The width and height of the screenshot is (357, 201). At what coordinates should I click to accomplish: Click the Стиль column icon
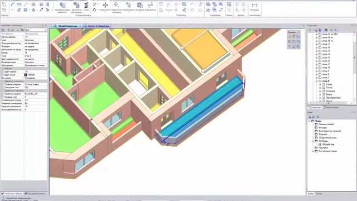[x=86, y=7]
